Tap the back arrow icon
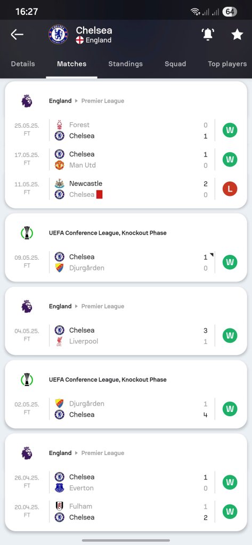Screen dimensions: 252x545 coord(17,35)
